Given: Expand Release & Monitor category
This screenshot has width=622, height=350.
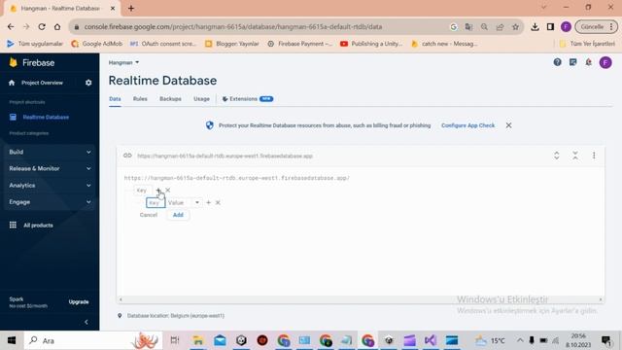Looking at the screenshot, I should 50,168.
